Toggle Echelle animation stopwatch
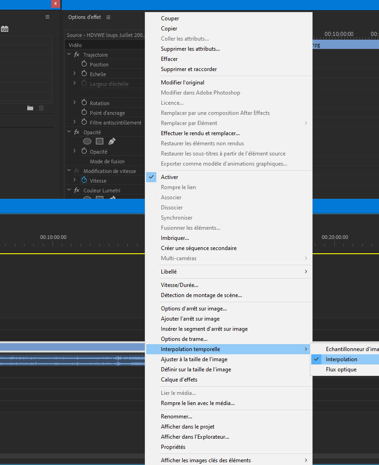This screenshot has height=465, width=379. click(x=84, y=73)
